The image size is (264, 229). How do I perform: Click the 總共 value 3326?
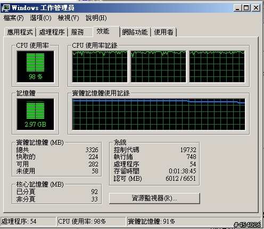coord(92,150)
